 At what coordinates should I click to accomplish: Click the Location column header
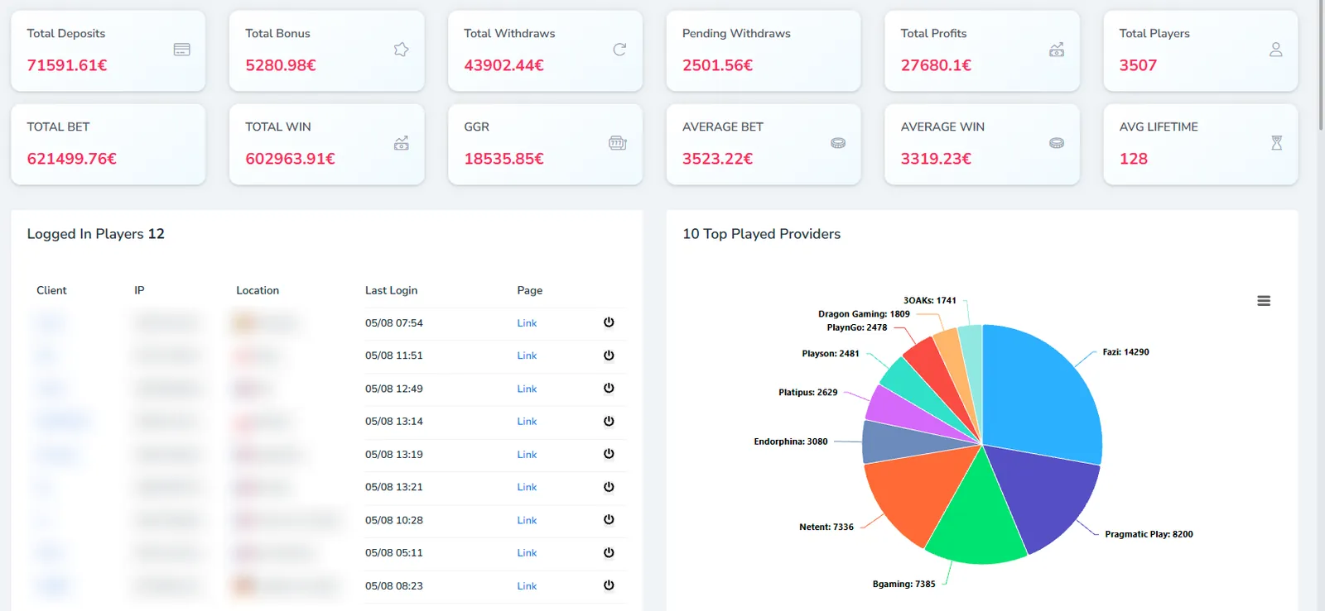258,290
